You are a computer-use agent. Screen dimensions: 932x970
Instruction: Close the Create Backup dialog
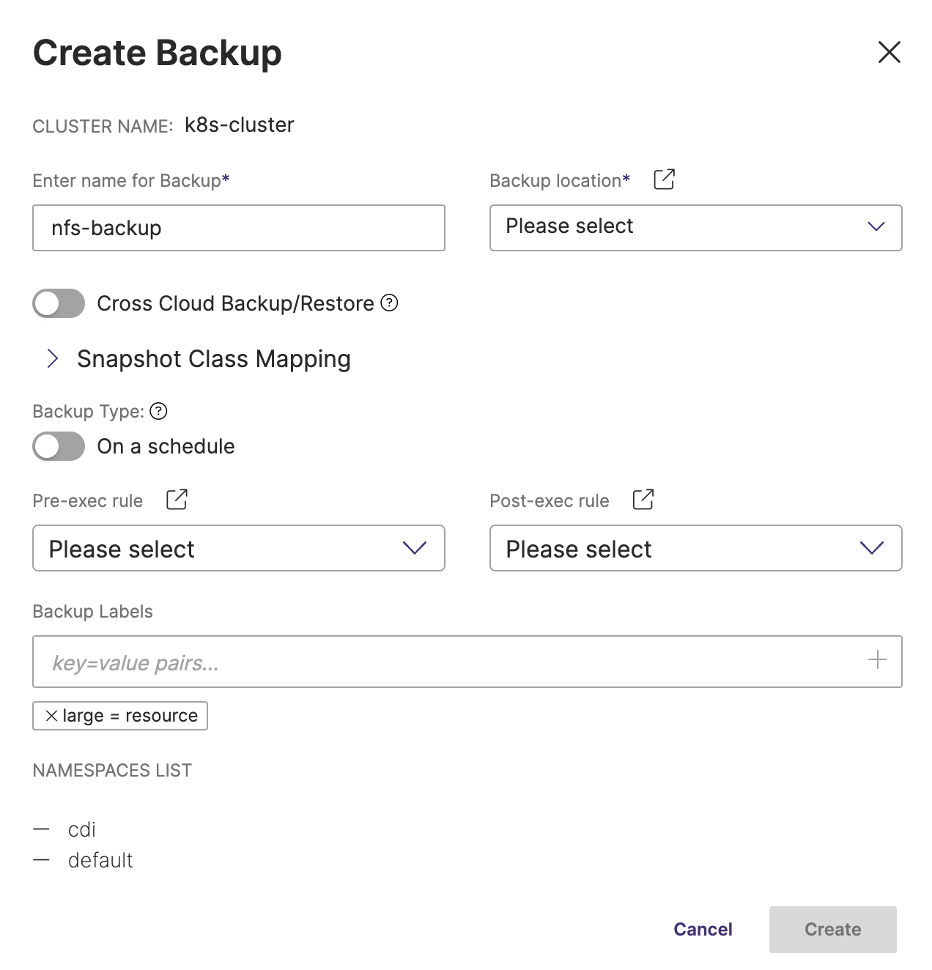click(x=889, y=52)
